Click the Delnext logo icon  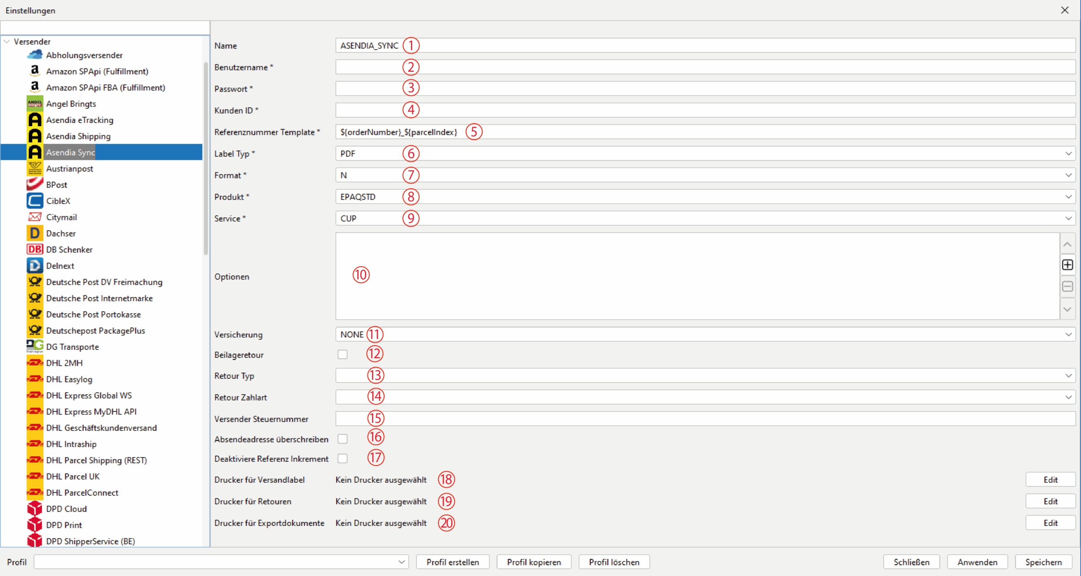(35, 265)
